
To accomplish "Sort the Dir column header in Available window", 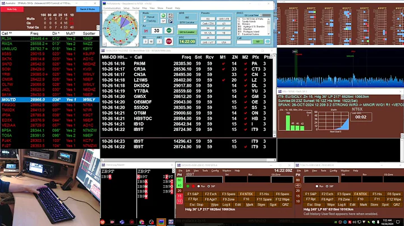I will coord(56,34).
